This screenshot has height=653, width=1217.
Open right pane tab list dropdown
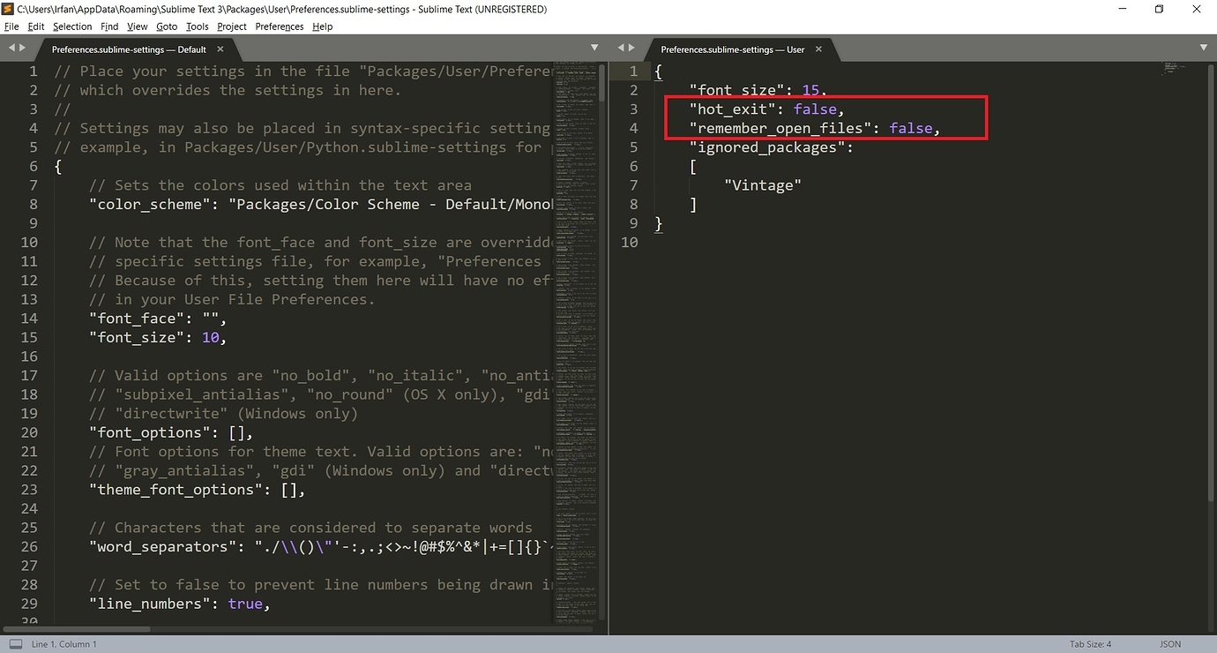point(1205,48)
